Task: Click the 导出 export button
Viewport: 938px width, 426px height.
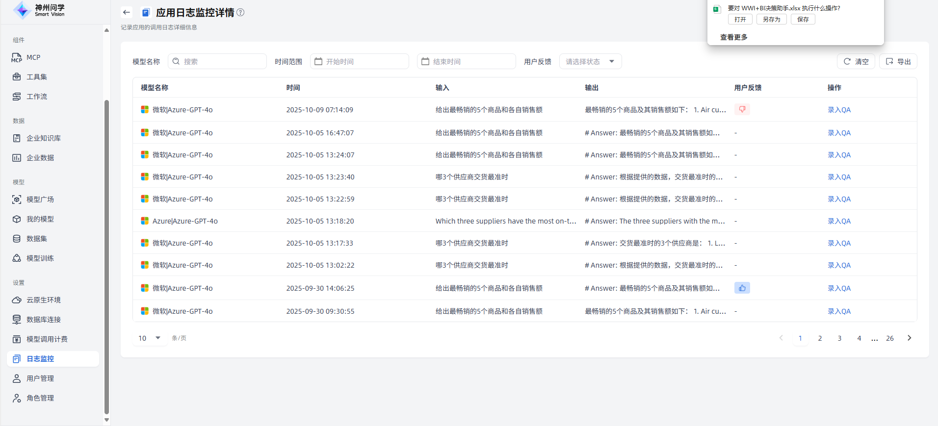Action: click(x=898, y=61)
